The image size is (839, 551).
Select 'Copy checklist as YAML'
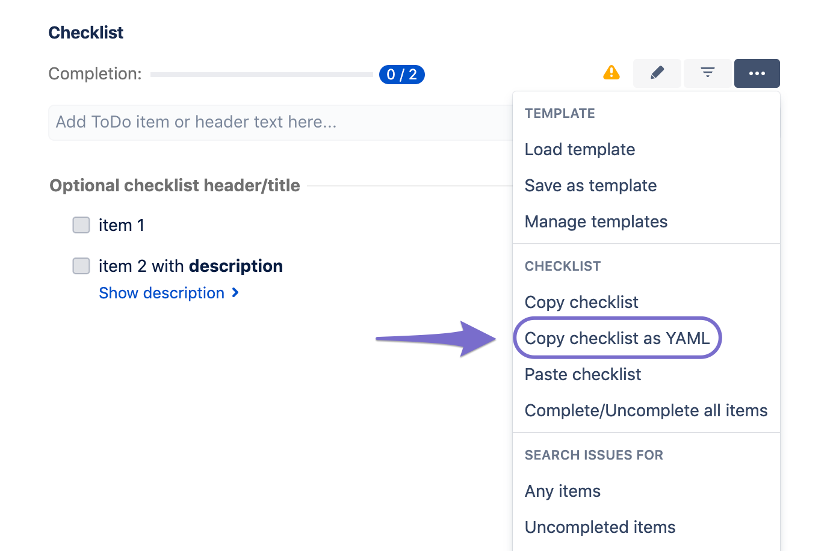[617, 338]
